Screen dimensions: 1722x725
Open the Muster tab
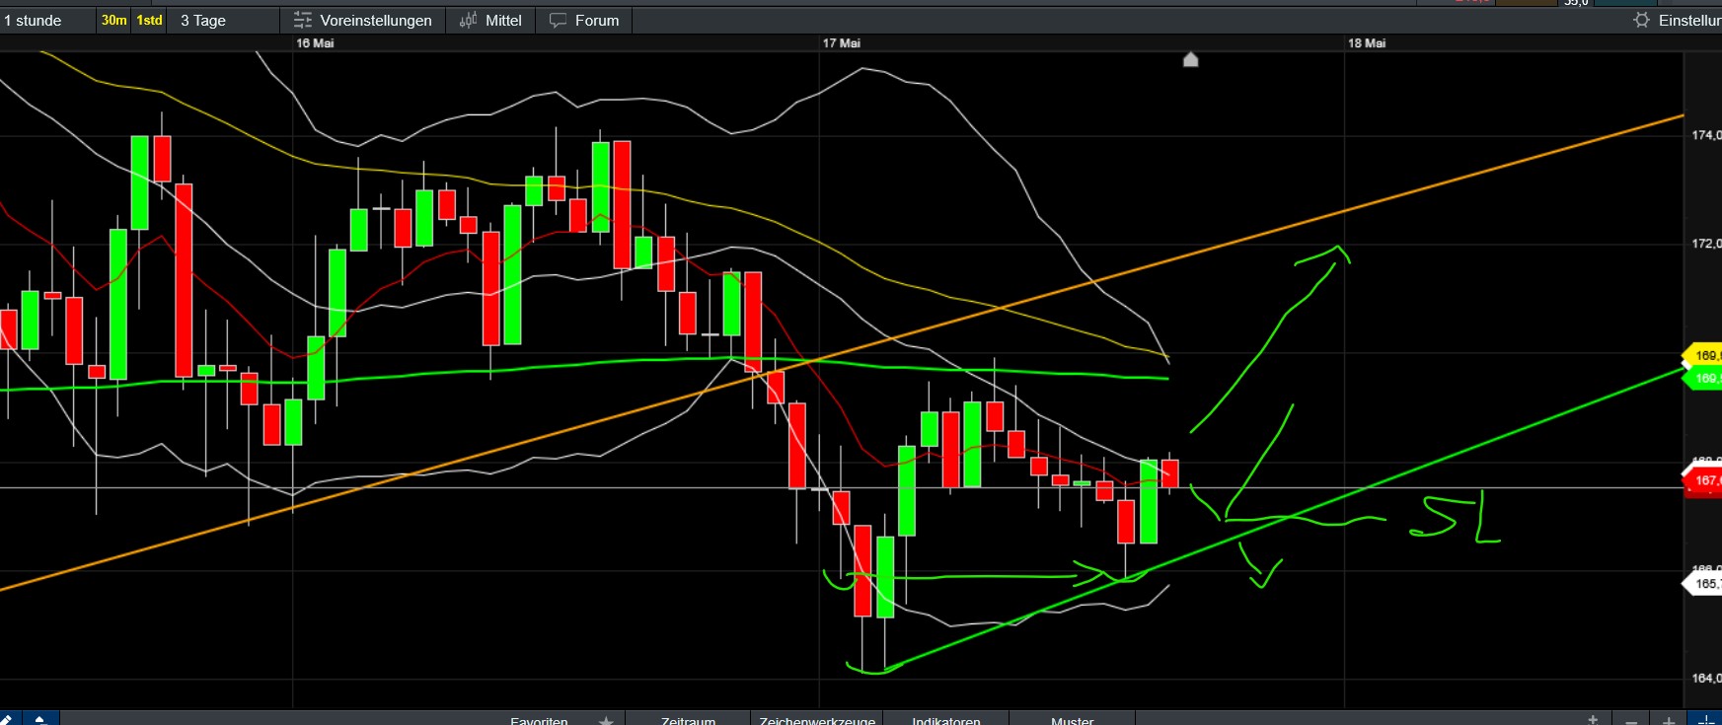[x=1072, y=721]
